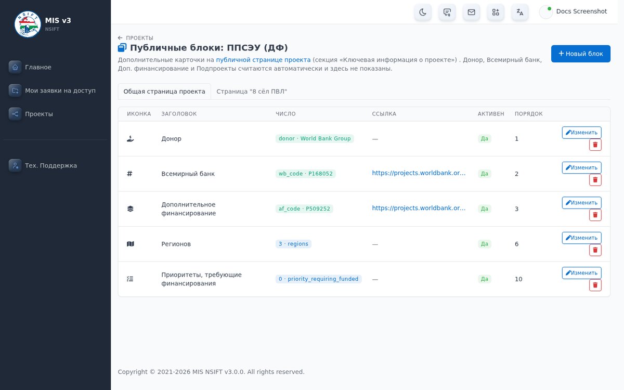Open the apps grid icon in header
Viewport: 624px width, 390px height.
pos(496,12)
